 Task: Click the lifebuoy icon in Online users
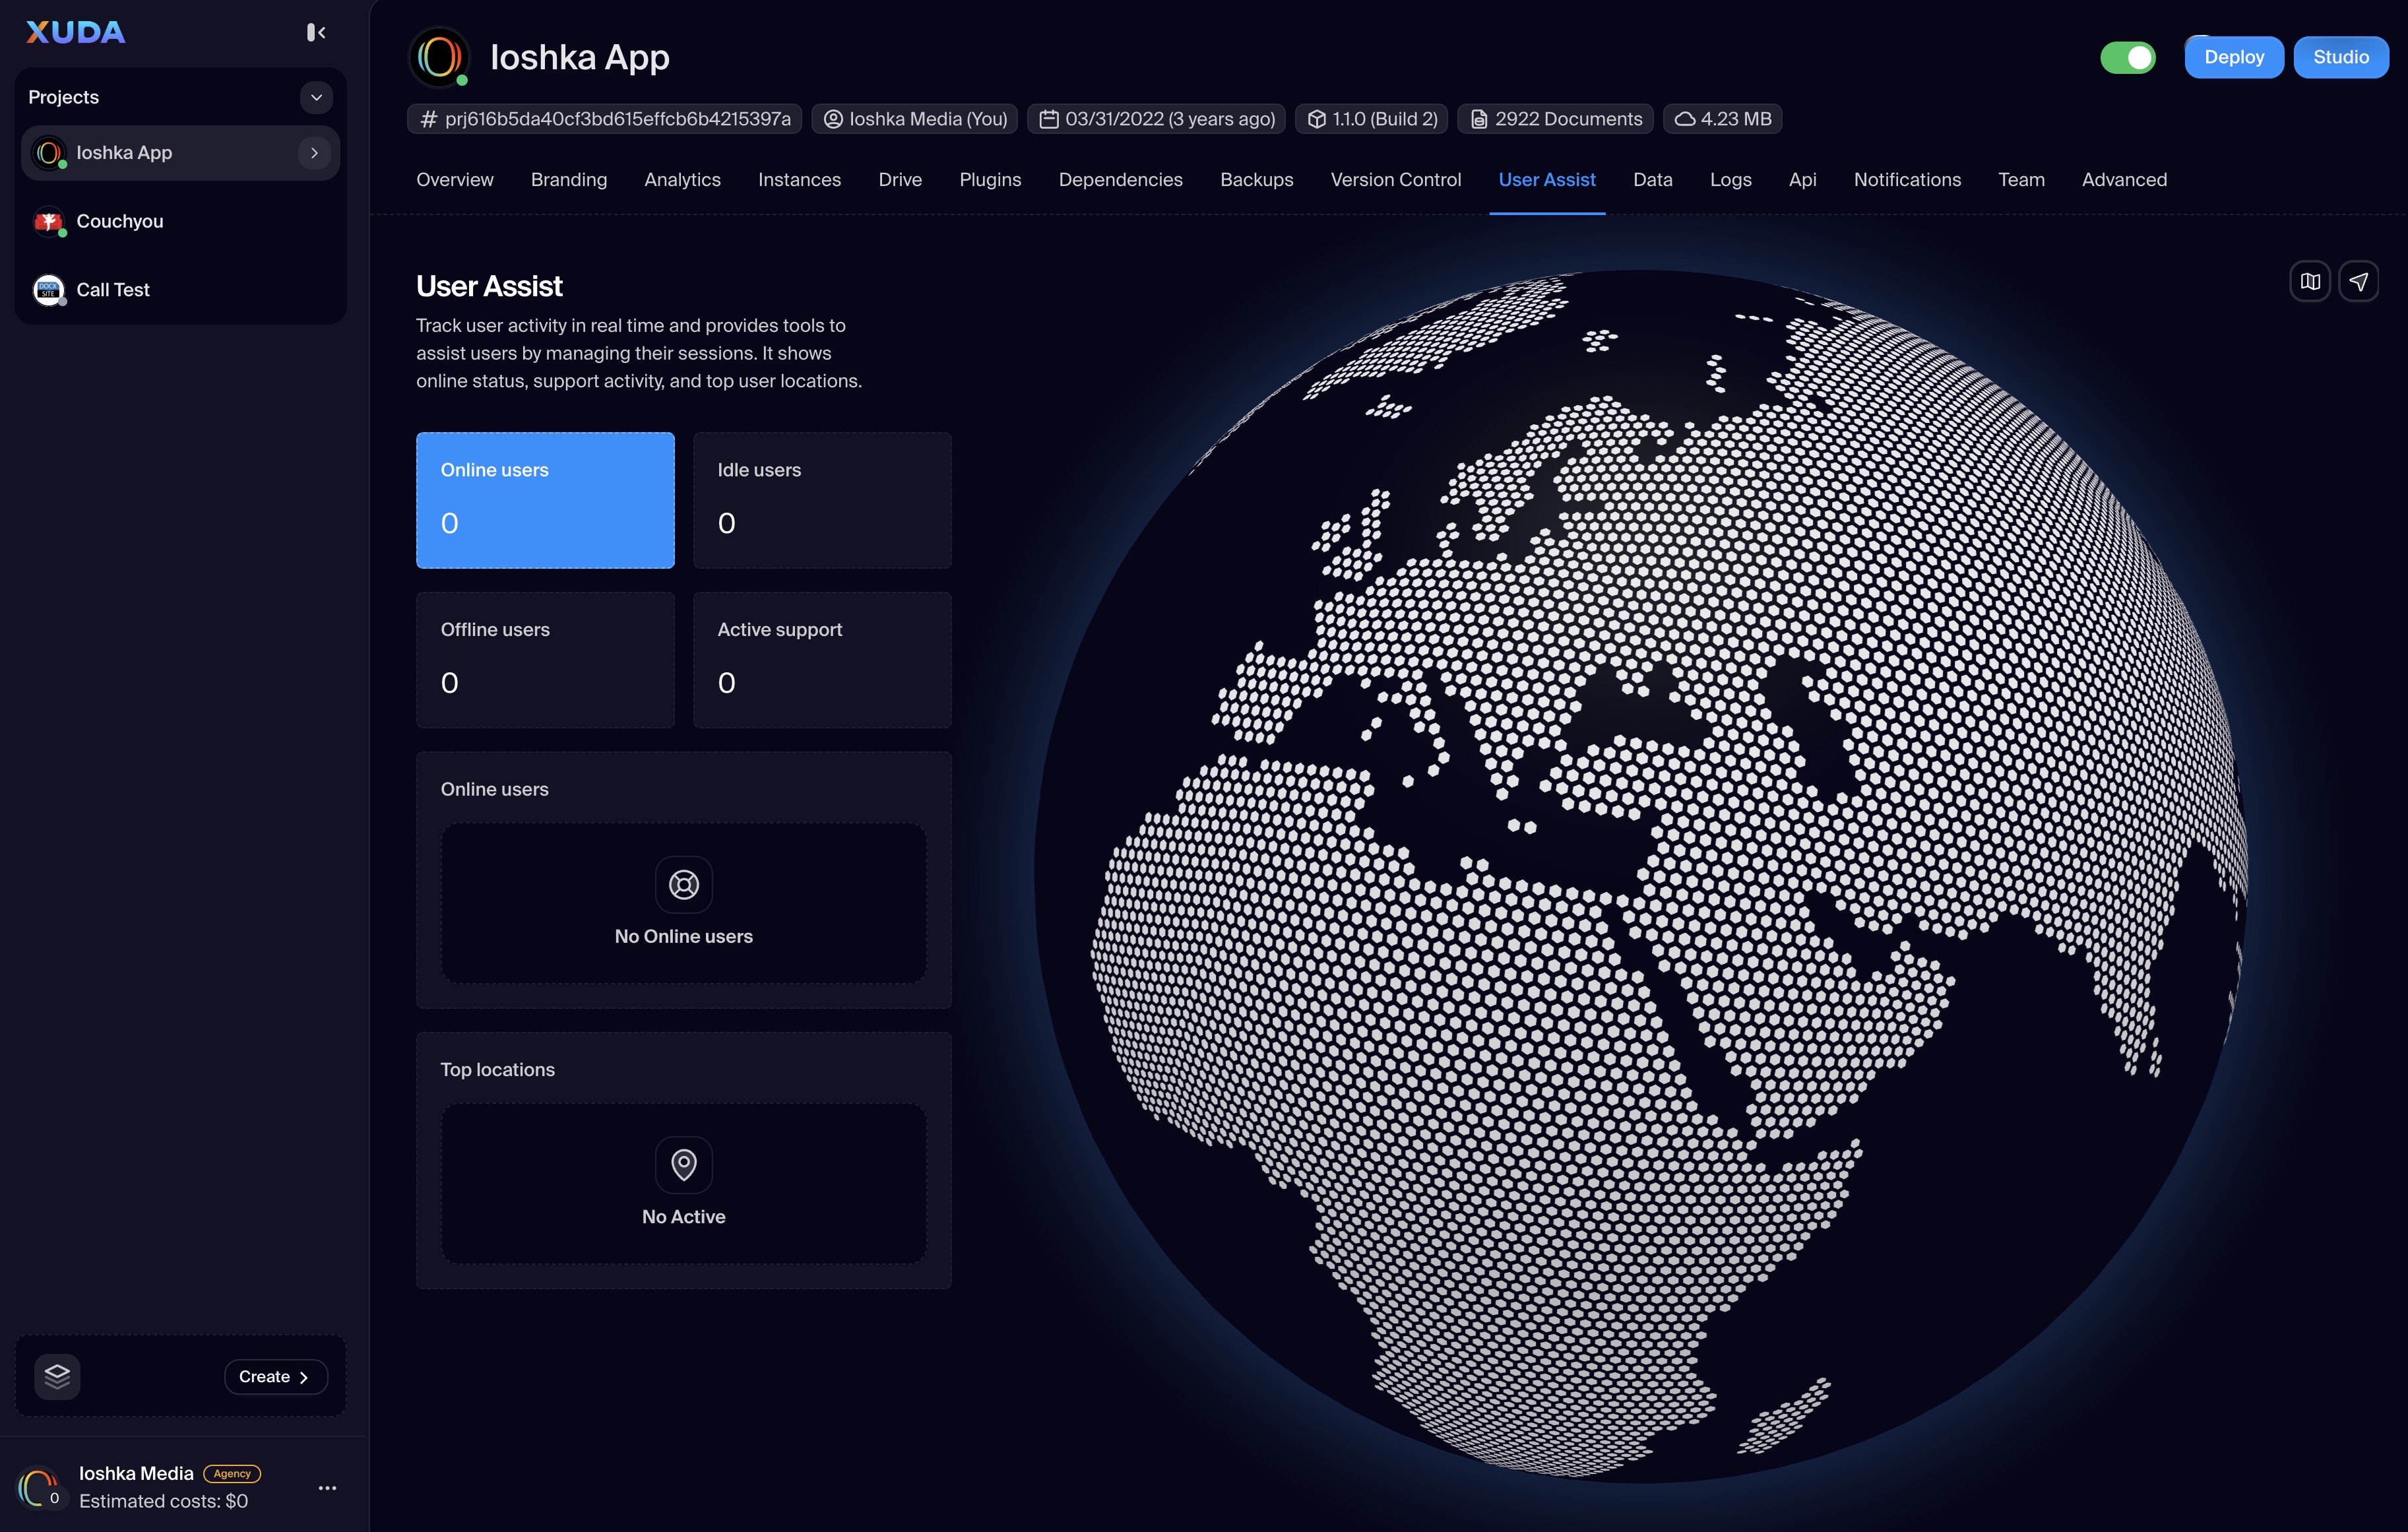pos(683,884)
